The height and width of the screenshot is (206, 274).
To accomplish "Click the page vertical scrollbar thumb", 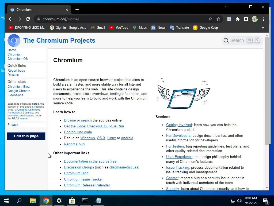I will [x=267, y=91].
